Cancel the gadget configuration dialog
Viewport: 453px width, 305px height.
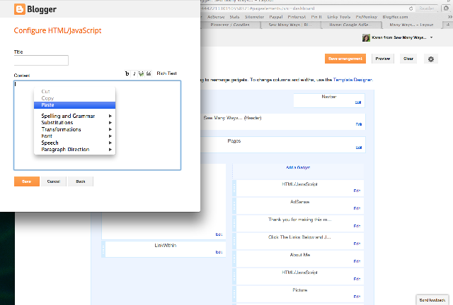pyautogui.click(x=54, y=181)
